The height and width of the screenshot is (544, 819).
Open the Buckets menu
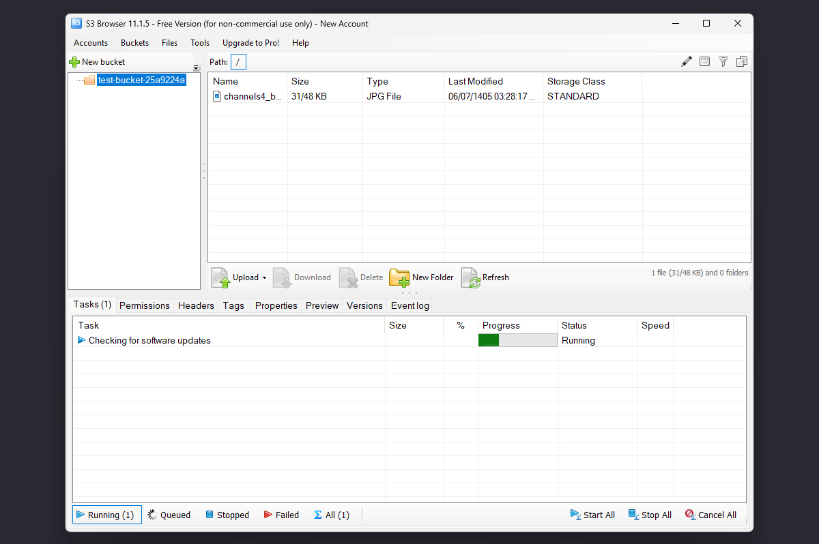(x=134, y=42)
